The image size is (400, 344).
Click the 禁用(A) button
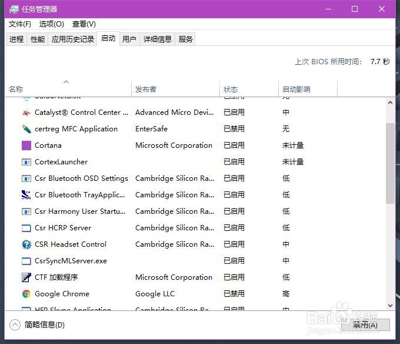tap(365, 325)
